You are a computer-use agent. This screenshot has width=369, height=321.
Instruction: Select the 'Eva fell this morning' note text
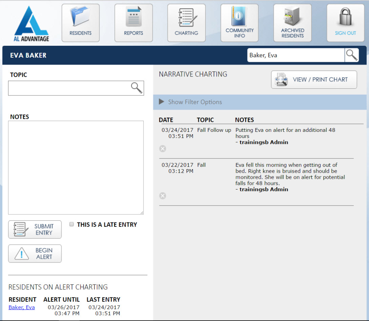coord(290,174)
